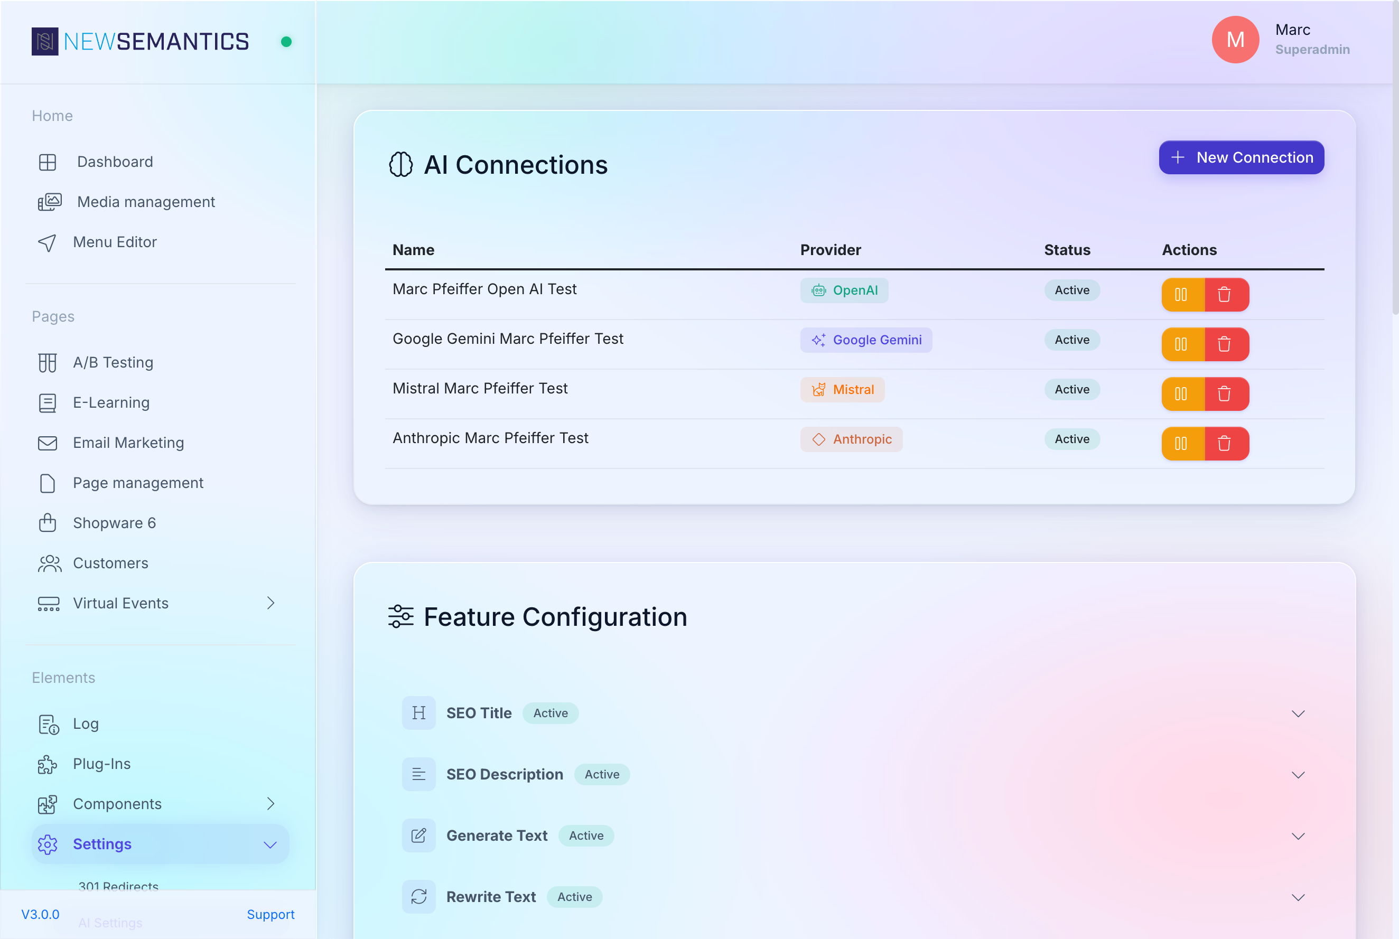Click the Email Marketing envelope icon

point(48,443)
